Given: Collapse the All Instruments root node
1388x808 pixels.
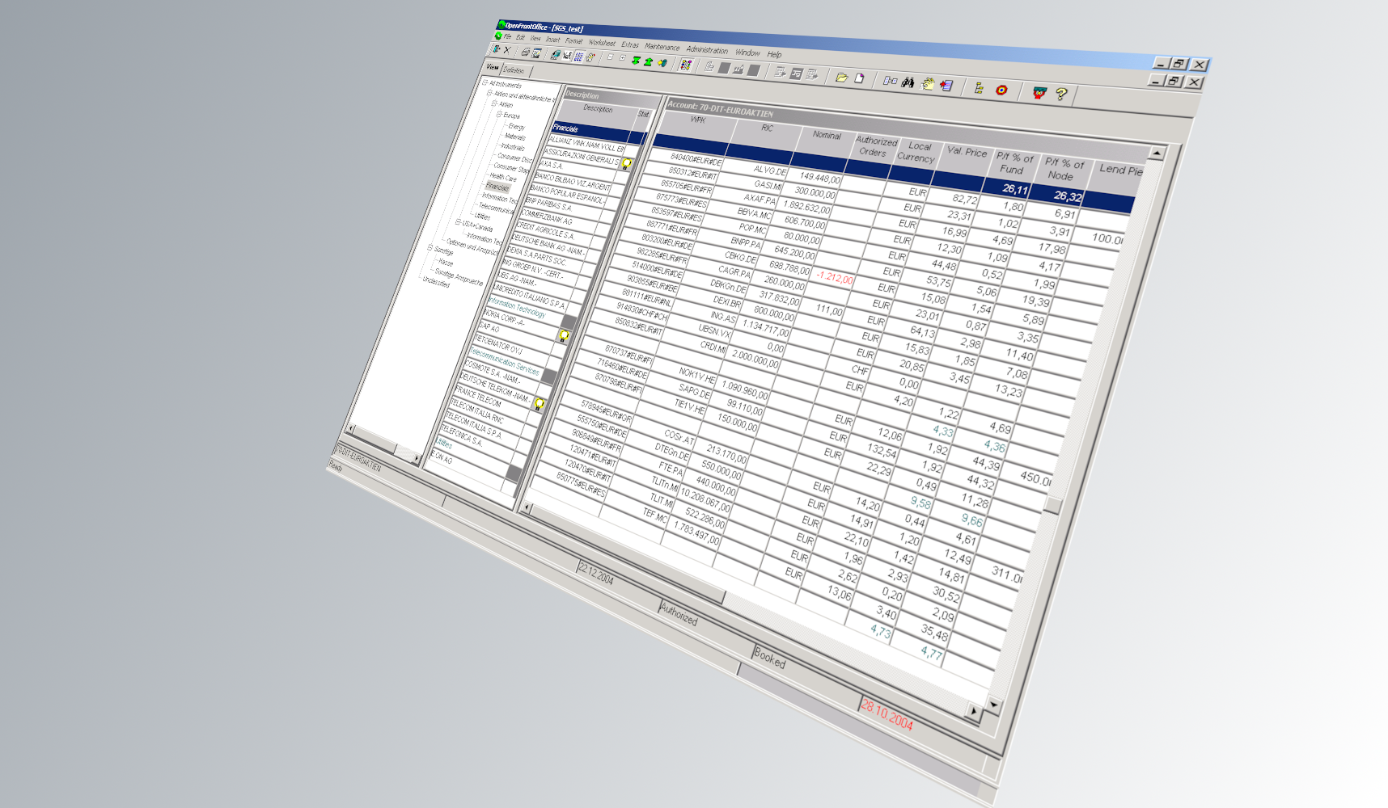Looking at the screenshot, I should click(485, 82).
